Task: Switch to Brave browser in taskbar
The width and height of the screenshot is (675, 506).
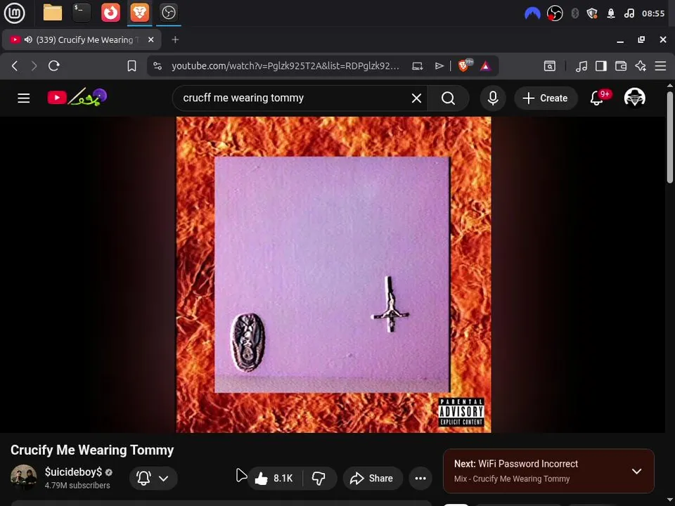Action: tap(139, 13)
